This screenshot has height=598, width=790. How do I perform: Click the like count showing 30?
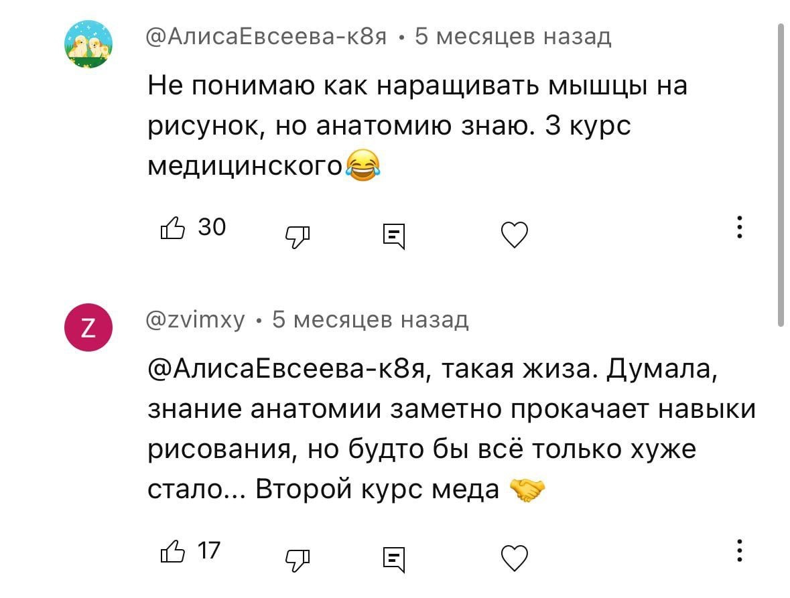pos(212,227)
